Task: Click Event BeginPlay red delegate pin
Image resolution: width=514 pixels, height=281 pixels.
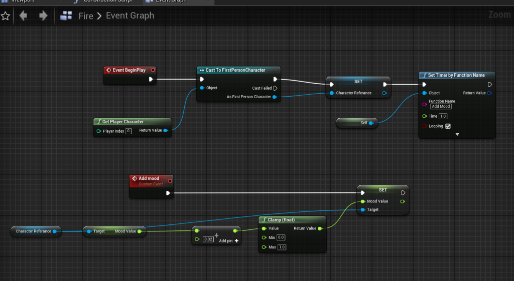Action: pyautogui.click(x=153, y=70)
